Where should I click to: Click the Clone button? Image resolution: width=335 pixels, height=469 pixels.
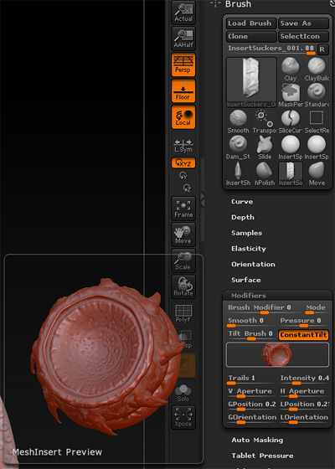tap(251, 37)
